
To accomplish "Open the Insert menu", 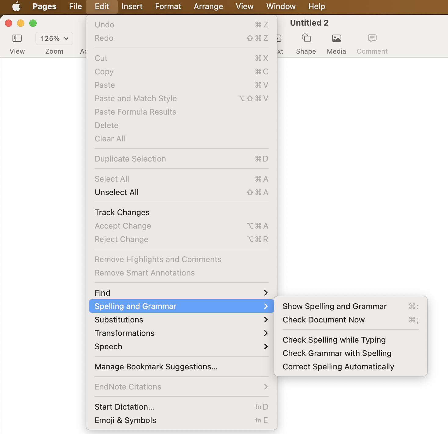I will pyautogui.click(x=132, y=6).
